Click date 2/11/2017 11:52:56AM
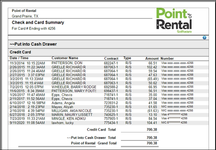Screen dimensions: 216x150 point(27,99)
